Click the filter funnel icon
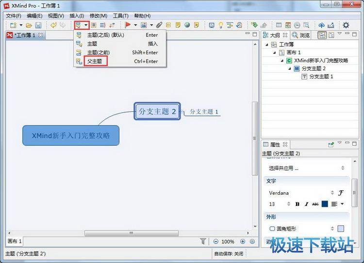Screen dimensions: 364x263 [x=203, y=242]
